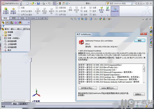The width and height of the screenshot is (154, 109).
Task: Open the Select tool dropdown arrow
Action: pos(57,4)
